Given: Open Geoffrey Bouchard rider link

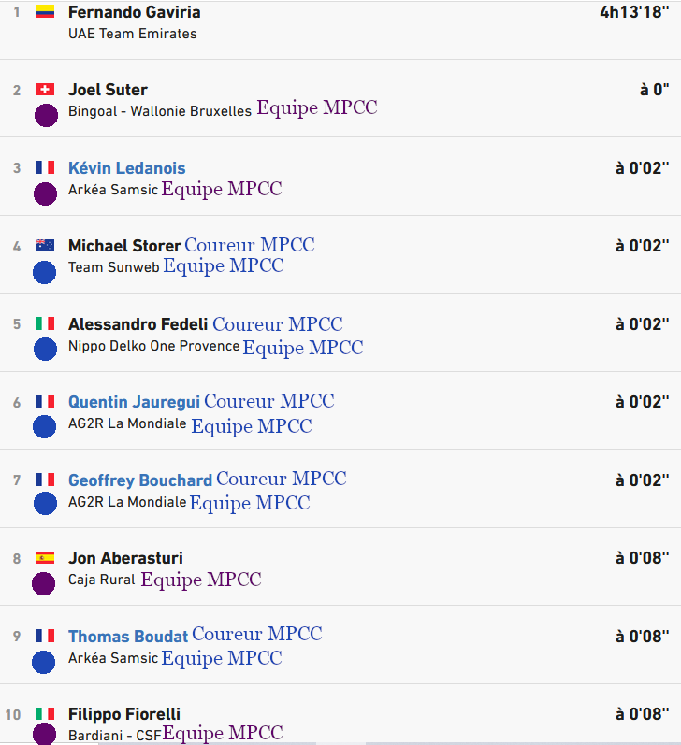Looking at the screenshot, I should (140, 480).
